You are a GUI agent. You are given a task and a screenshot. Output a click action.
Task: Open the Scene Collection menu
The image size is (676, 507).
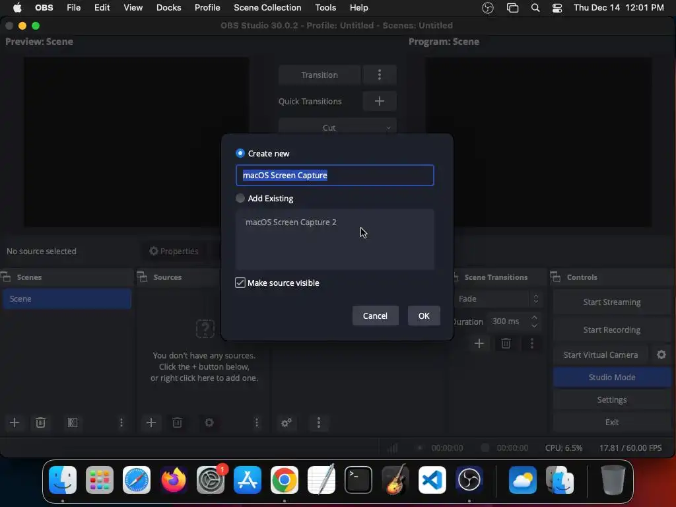(267, 7)
